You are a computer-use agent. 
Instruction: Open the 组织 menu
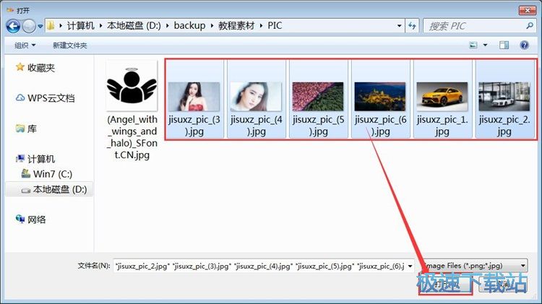click(25, 45)
